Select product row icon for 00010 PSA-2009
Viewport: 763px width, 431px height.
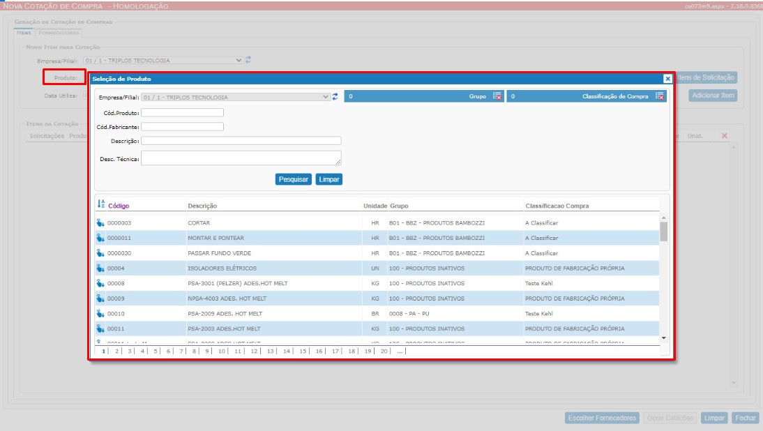pyautogui.click(x=100, y=313)
